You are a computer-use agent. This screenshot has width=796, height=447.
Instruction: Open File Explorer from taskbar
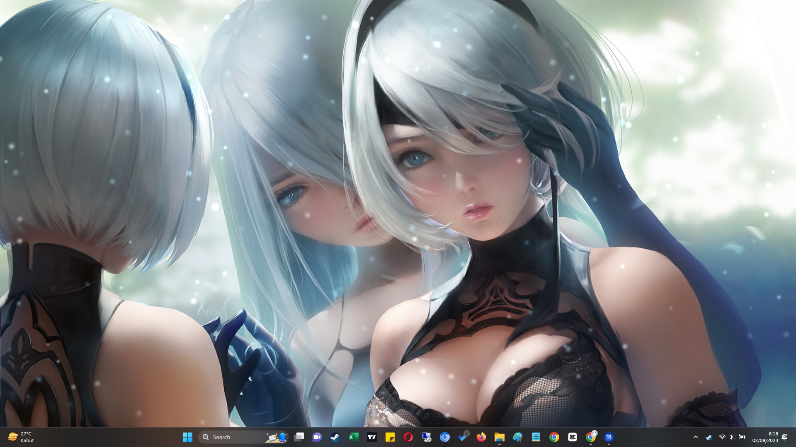click(499, 437)
